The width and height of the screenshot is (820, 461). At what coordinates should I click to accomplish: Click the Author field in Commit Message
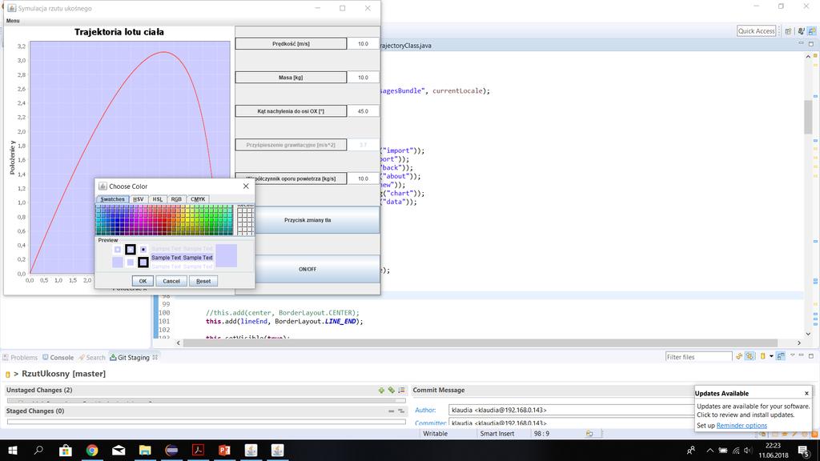[571, 411]
